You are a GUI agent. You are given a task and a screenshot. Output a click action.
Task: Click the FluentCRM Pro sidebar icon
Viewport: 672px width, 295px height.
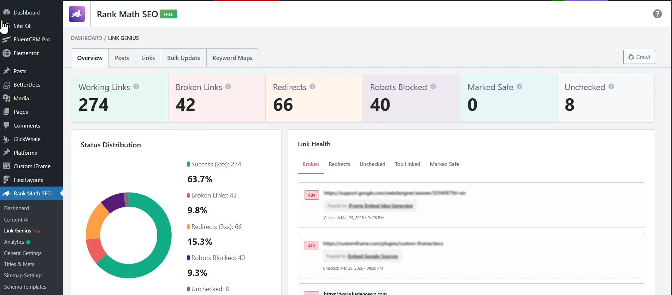click(x=6, y=39)
